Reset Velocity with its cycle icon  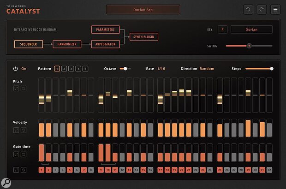[x=24, y=130]
